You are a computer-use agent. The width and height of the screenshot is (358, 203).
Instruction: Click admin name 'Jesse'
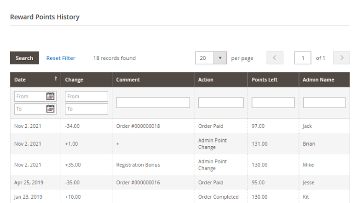point(308,183)
